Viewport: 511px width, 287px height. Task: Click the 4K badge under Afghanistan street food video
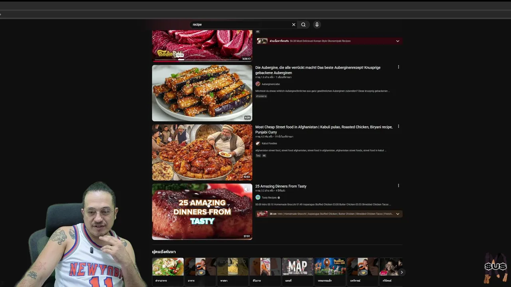(264, 155)
